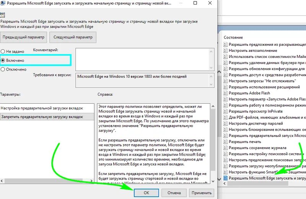Select the Отключено radio option

point(13,69)
